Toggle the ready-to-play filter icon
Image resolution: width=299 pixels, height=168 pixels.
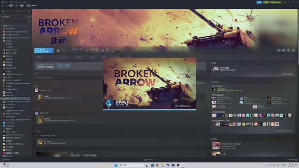click(30, 17)
